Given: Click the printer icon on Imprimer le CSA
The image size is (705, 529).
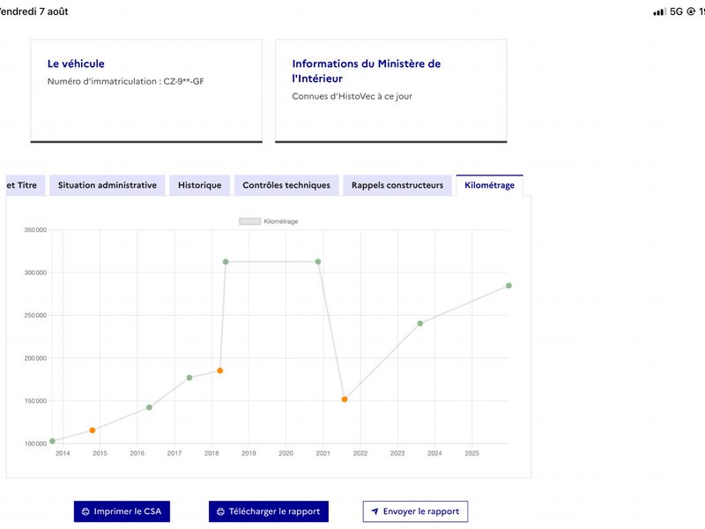Looking at the screenshot, I should [85, 511].
